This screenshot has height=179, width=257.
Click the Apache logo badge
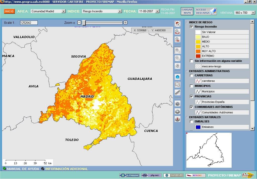click(196, 175)
